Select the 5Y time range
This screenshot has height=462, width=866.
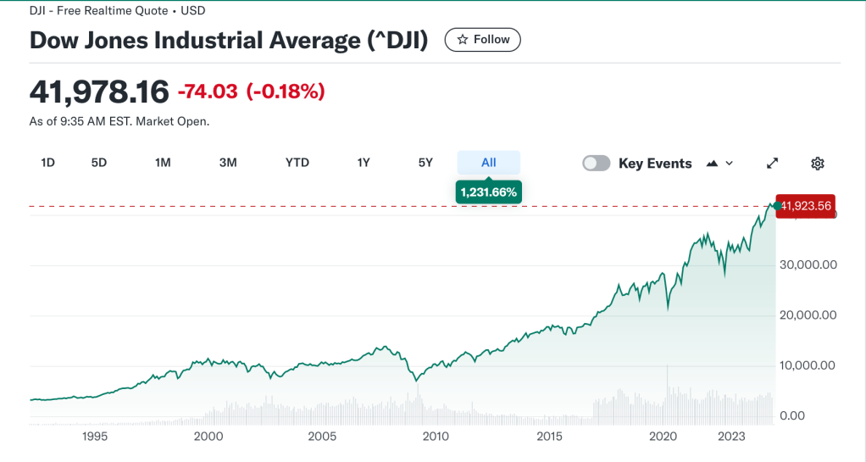coord(425,163)
